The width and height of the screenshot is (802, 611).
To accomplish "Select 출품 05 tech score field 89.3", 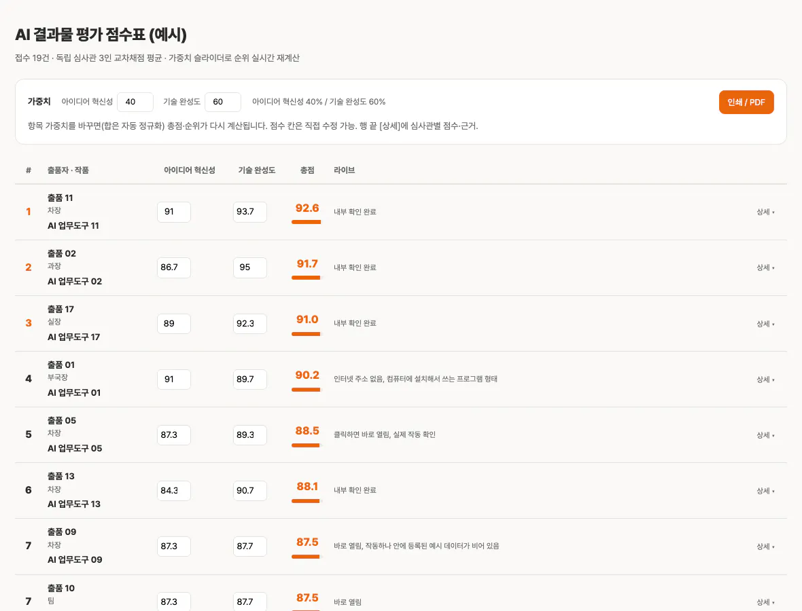I will [x=250, y=435].
